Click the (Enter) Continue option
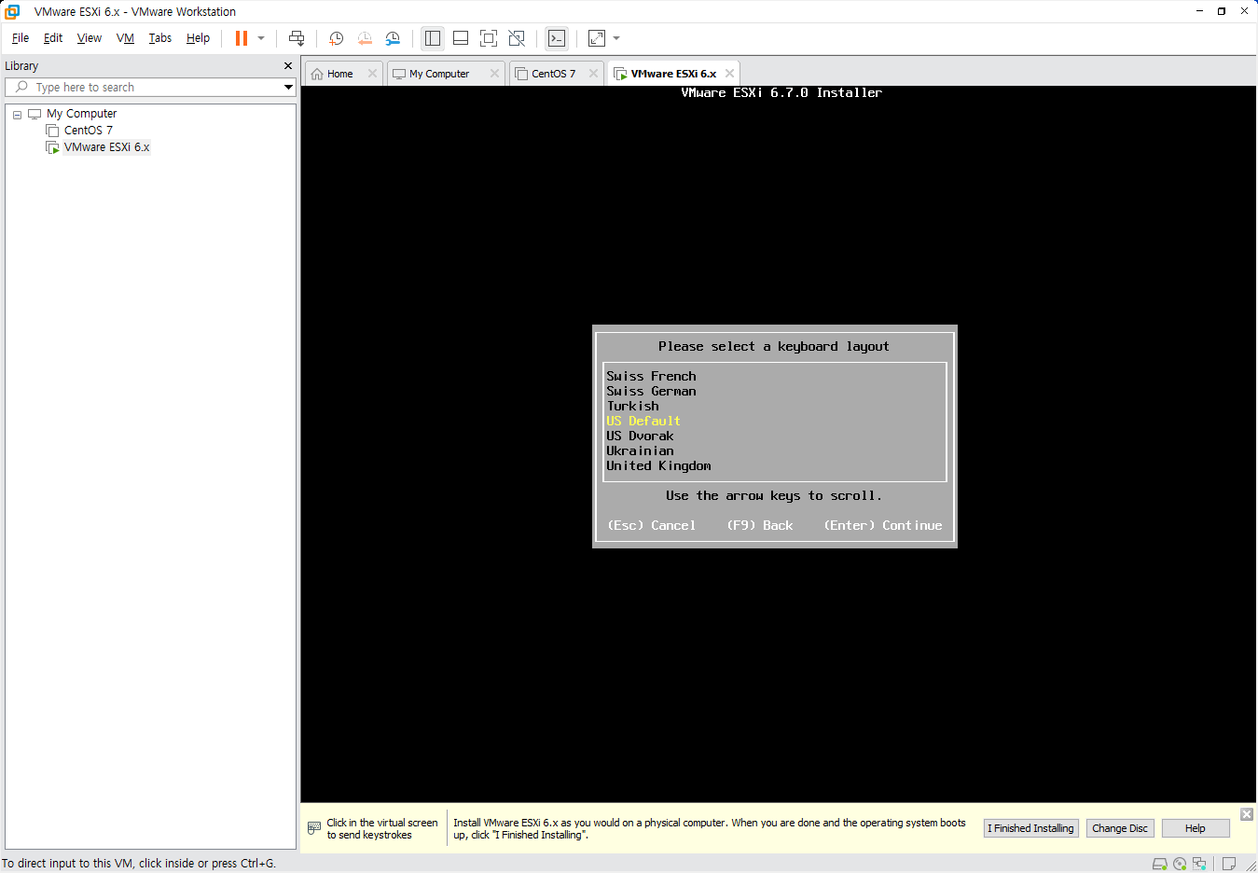Screen dimensions: 1258x873 (883, 526)
